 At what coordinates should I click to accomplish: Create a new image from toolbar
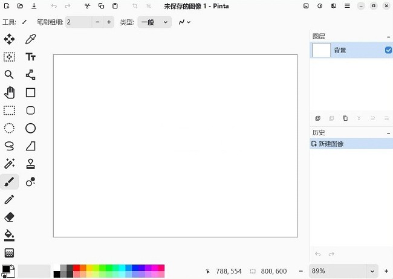tap(7, 6)
